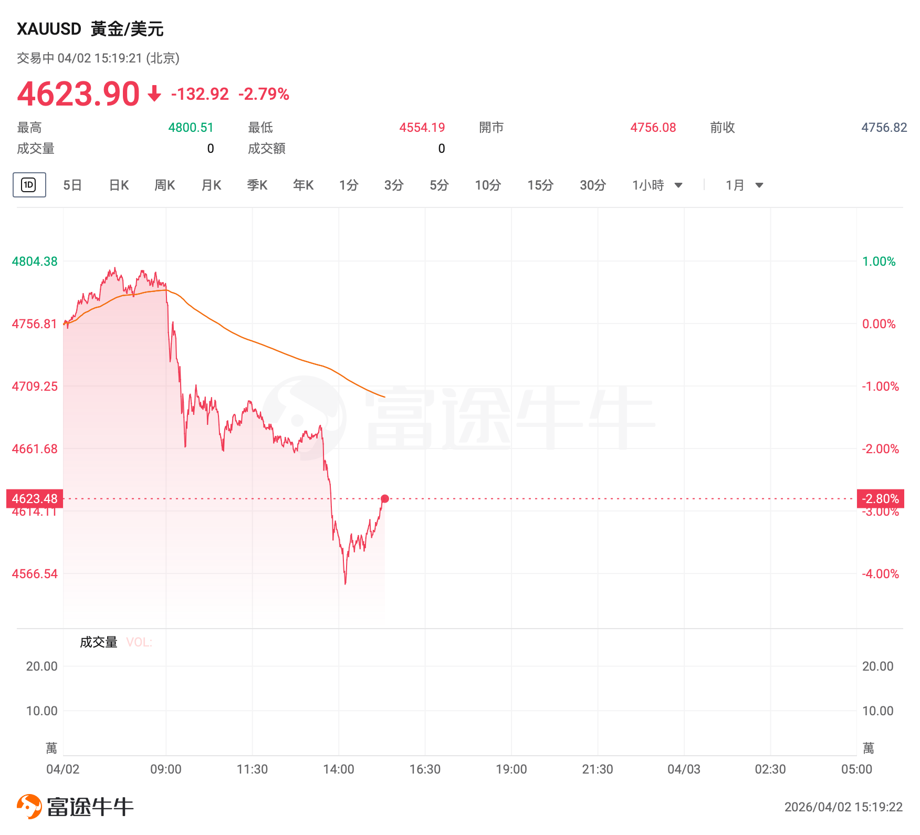Click the 富途牛牛 brand name link
Viewport: 920px width, 835px height.
coord(90,807)
